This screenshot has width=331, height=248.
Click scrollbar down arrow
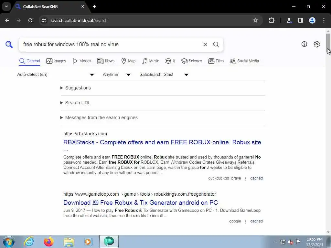tap(328, 232)
